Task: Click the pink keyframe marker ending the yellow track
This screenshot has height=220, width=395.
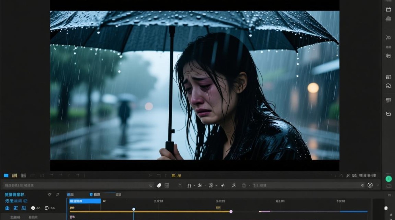Action: point(231,211)
